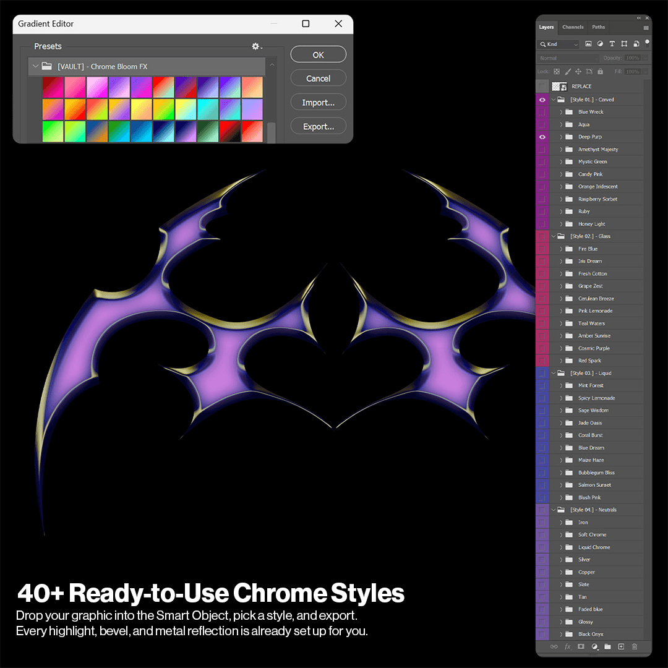Click the delete layer trash icon
This screenshot has width=668, height=668.
[x=635, y=646]
